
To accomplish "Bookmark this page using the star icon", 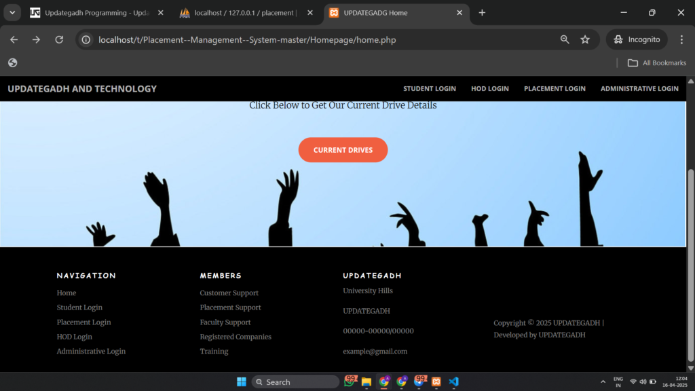I will tap(585, 39).
